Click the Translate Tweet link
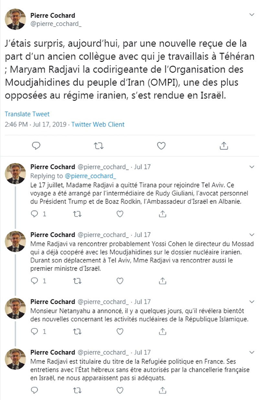The height and width of the screenshot is (400, 259). click(x=27, y=114)
